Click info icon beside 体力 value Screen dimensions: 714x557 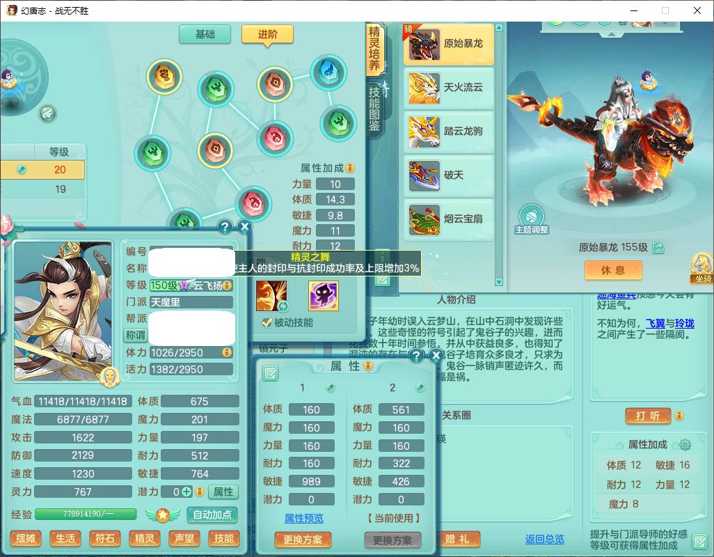pos(227,352)
